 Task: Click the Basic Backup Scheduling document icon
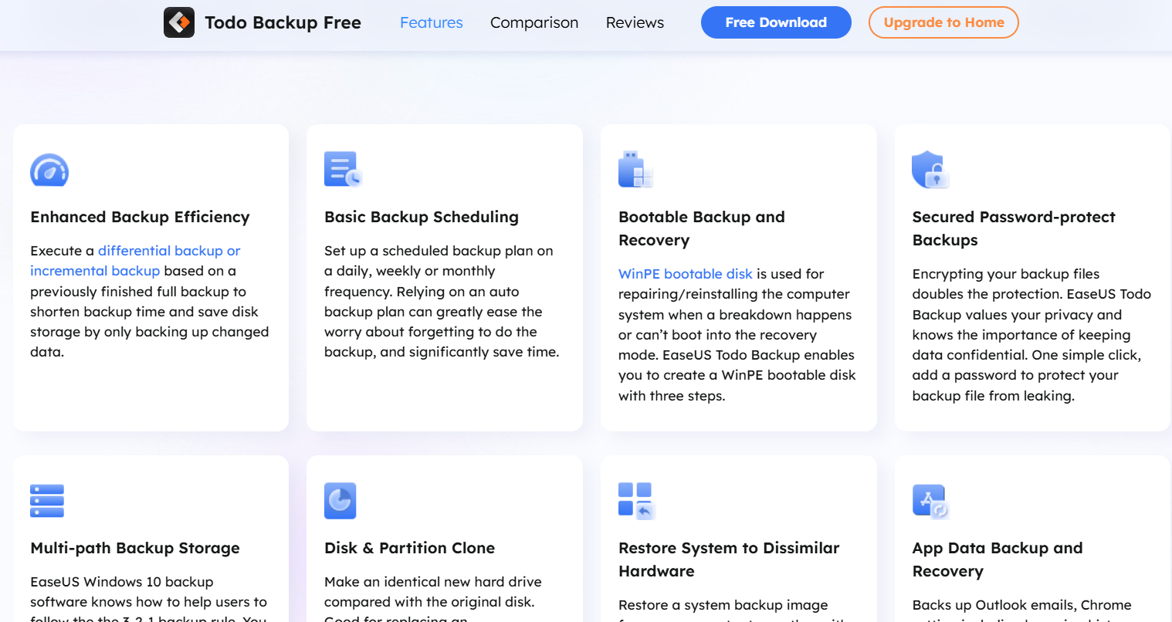point(343,170)
